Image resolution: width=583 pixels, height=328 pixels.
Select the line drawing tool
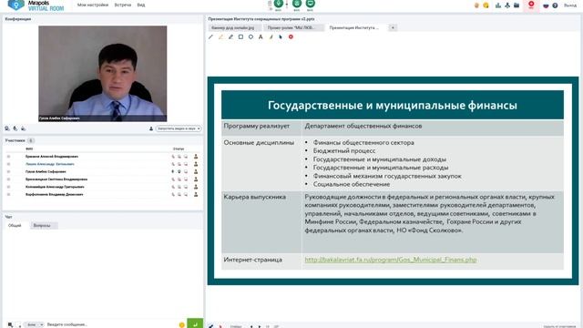[x=210, y=36]
